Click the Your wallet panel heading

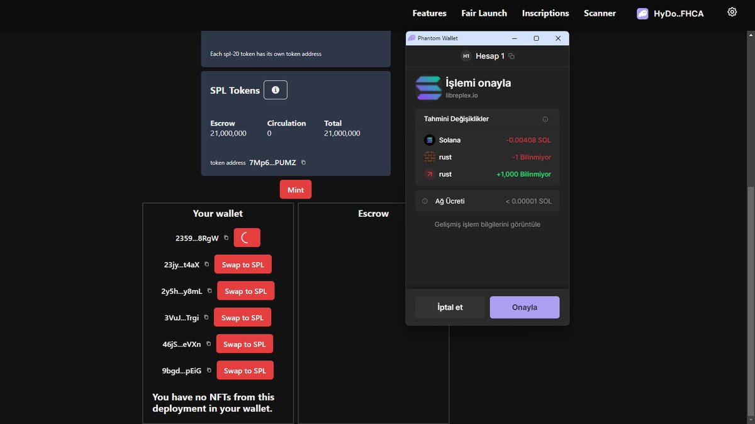pos(218,214)
